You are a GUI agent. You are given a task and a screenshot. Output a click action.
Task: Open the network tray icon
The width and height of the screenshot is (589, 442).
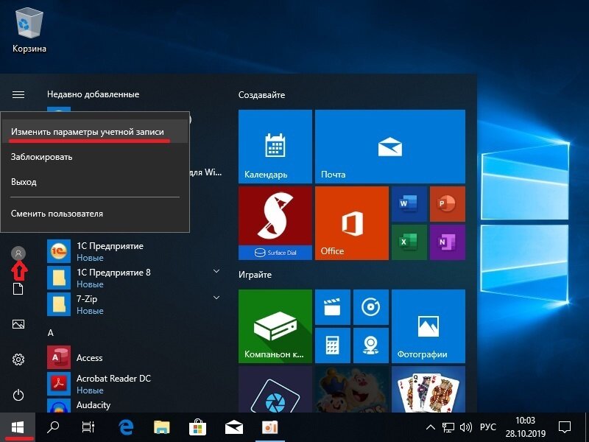(x=448, y=427)
